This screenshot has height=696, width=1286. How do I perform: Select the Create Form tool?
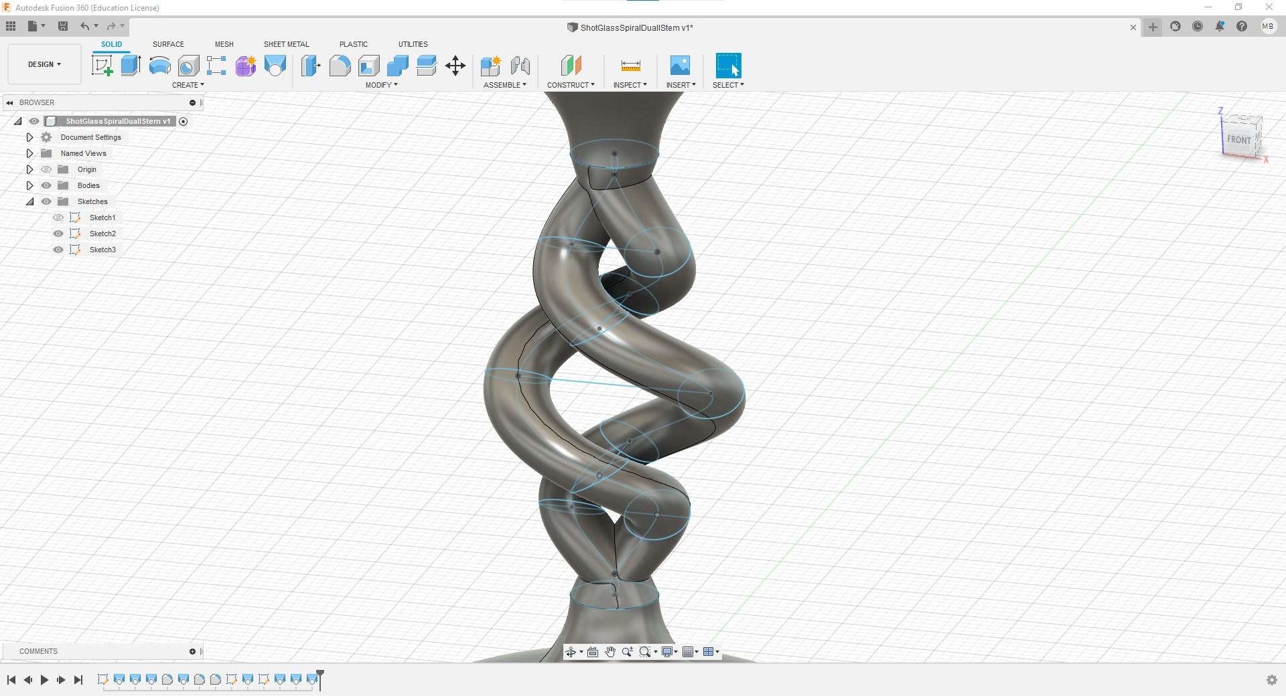(245, 66)
